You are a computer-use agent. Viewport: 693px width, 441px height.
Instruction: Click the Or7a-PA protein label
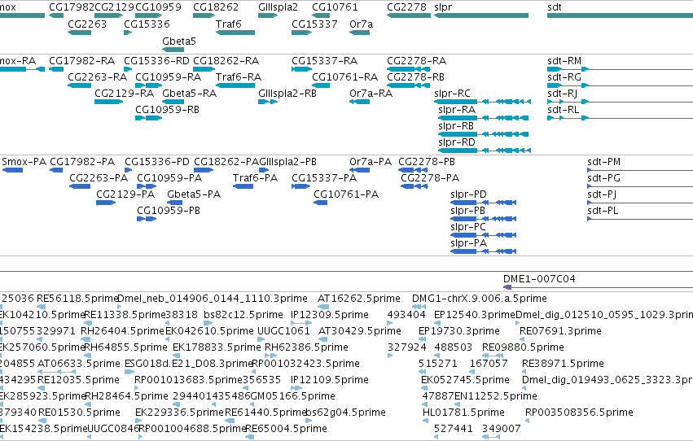[371, 162]
